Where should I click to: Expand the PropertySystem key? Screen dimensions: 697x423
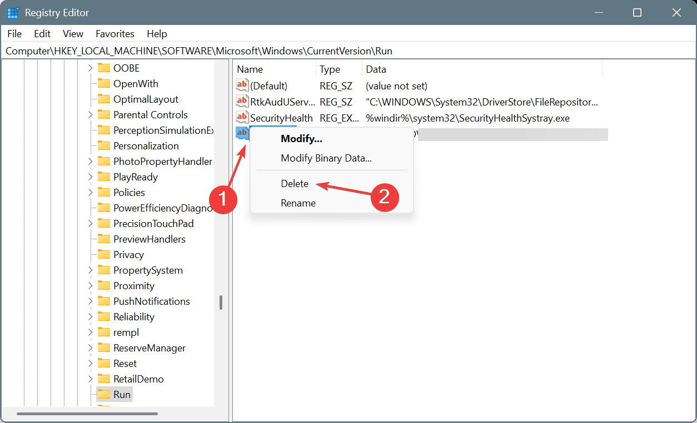point(90,270)
